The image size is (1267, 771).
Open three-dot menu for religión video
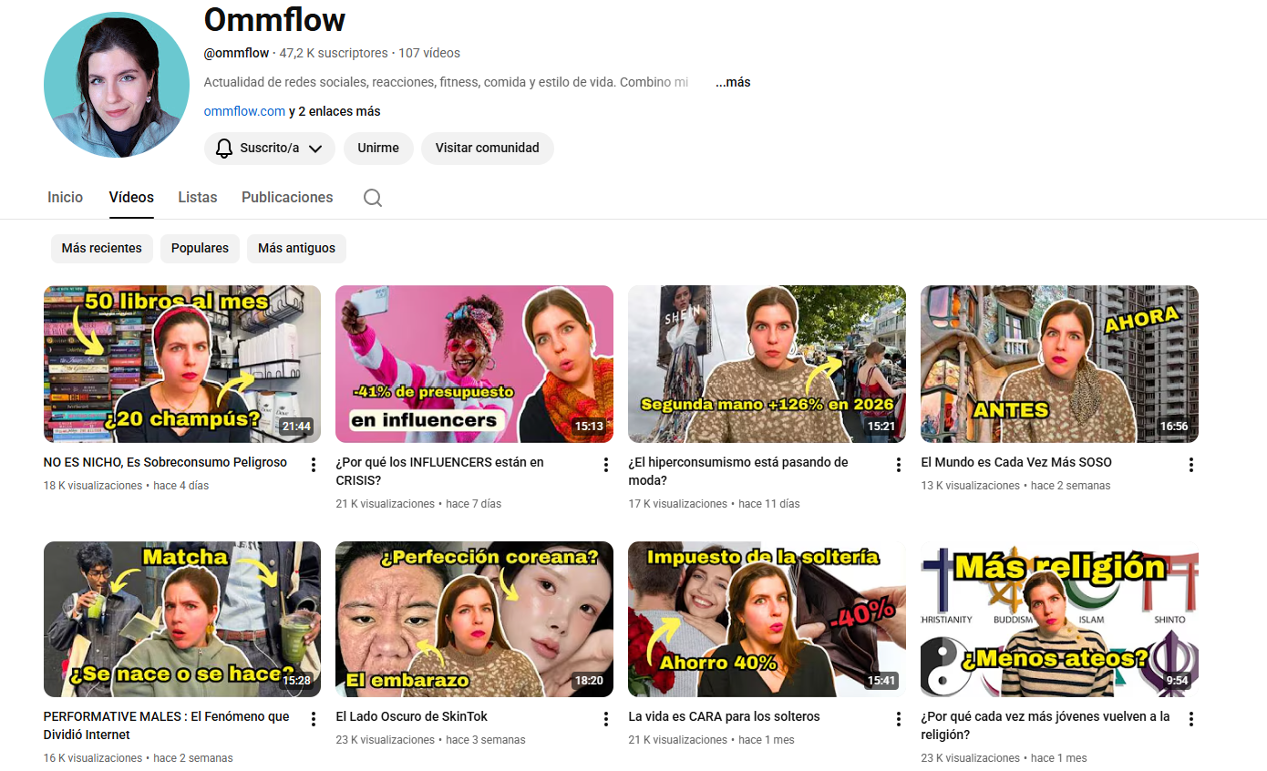[x=1190, y=719]
